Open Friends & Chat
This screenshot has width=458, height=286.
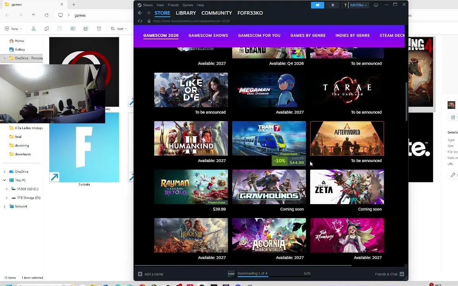386,274
